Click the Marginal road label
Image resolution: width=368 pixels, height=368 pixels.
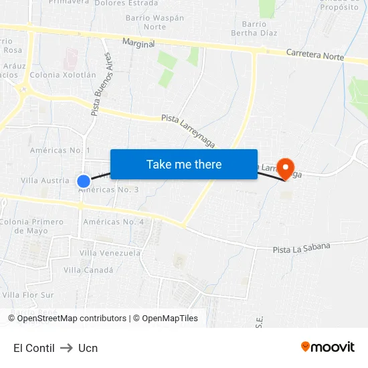(x=139, y=43)
